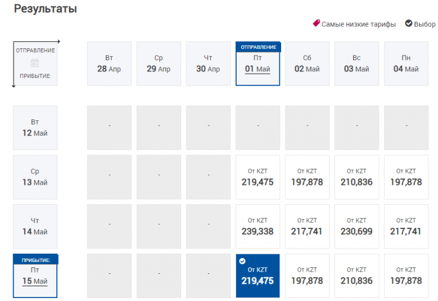This screenshot has width=438, height=301.
Task: Select arrival date Вт 12 Май
Action: (35, 127)
